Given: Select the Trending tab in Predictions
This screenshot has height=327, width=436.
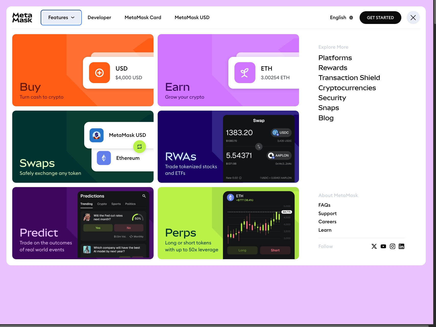Looking at the screenshot, I should [x=86, y=204].
